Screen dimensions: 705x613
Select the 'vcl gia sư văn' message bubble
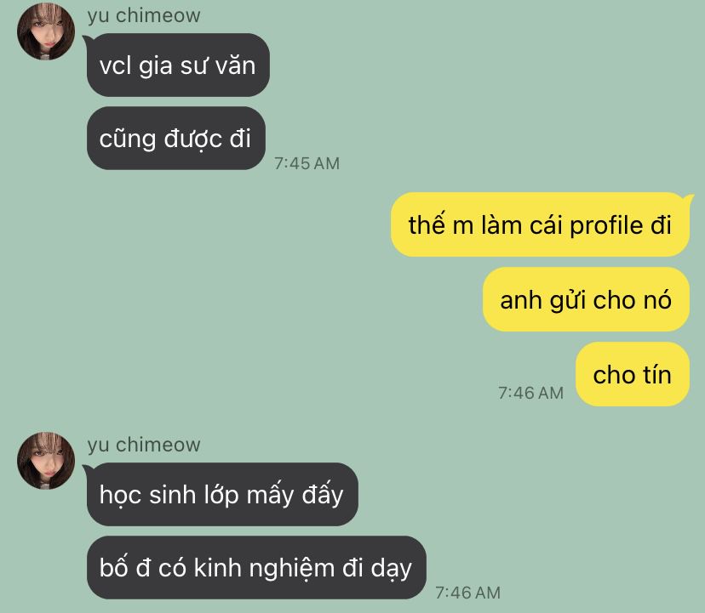tap(178, 65)
